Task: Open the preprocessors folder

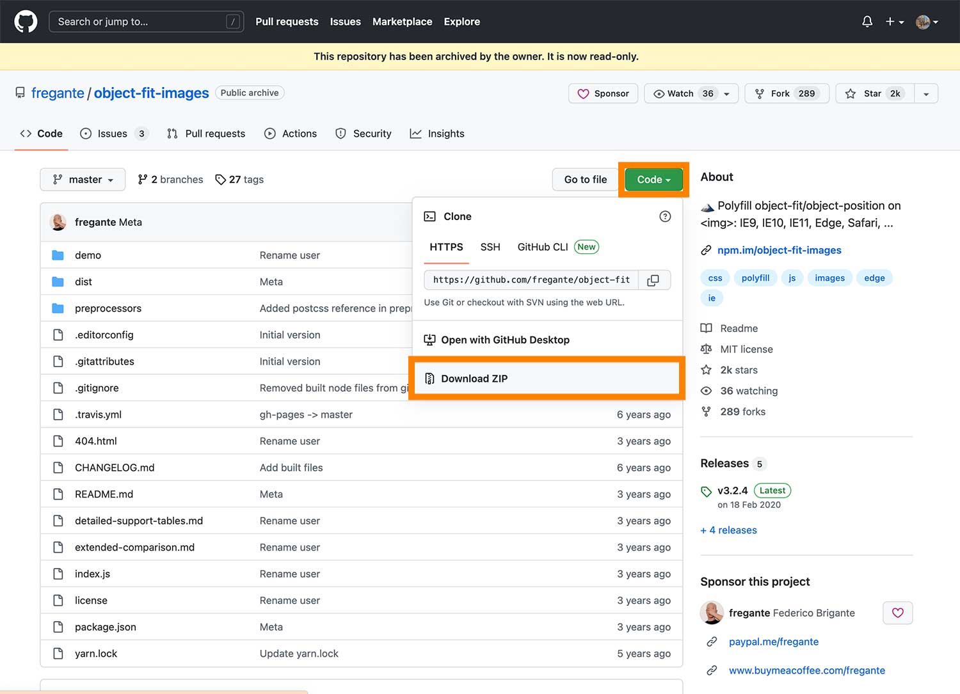Action: click(108, 308)
